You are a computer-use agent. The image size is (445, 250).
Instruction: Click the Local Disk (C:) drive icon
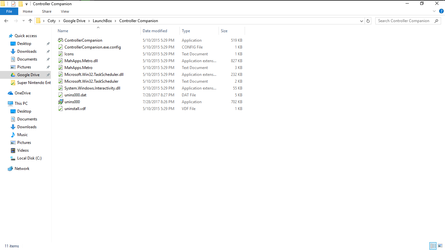(x=13, y=158)
